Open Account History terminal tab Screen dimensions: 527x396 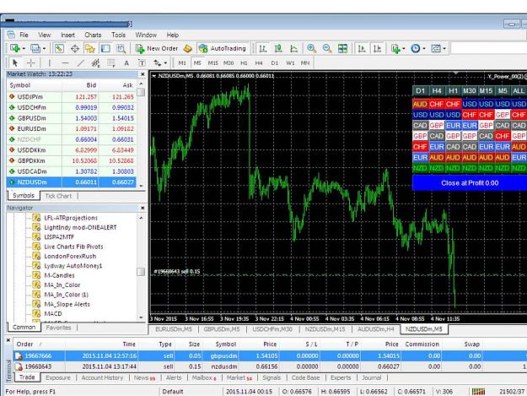coord(102,377)
